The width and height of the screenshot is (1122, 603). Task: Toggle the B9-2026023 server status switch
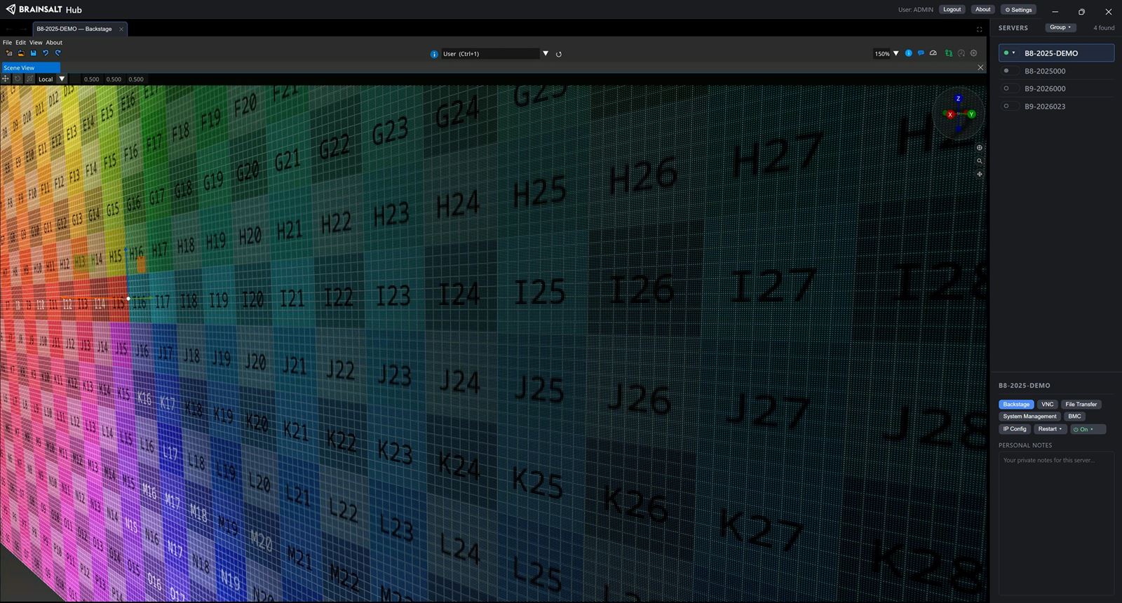(1010, 106)
